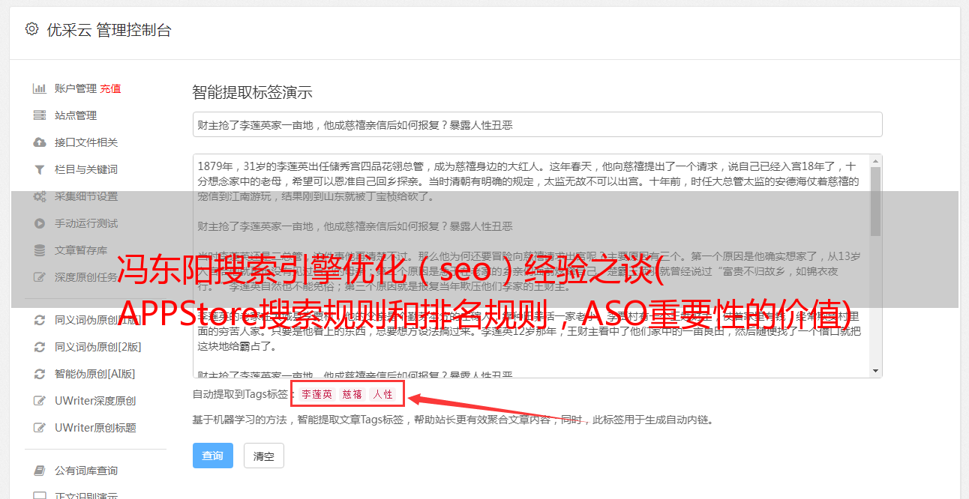Click the gear icon beside 优采云 管理控制台
969x499 pixels.
[x=31, y=29]
